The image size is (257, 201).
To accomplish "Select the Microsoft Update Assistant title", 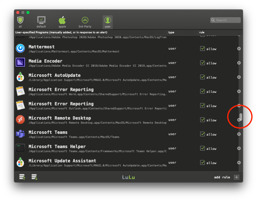I will [62, 161].
